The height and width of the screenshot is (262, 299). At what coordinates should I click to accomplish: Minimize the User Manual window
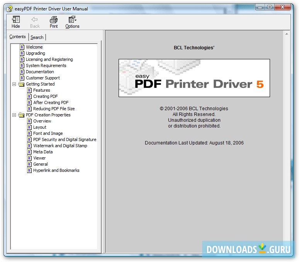(260, 7)
